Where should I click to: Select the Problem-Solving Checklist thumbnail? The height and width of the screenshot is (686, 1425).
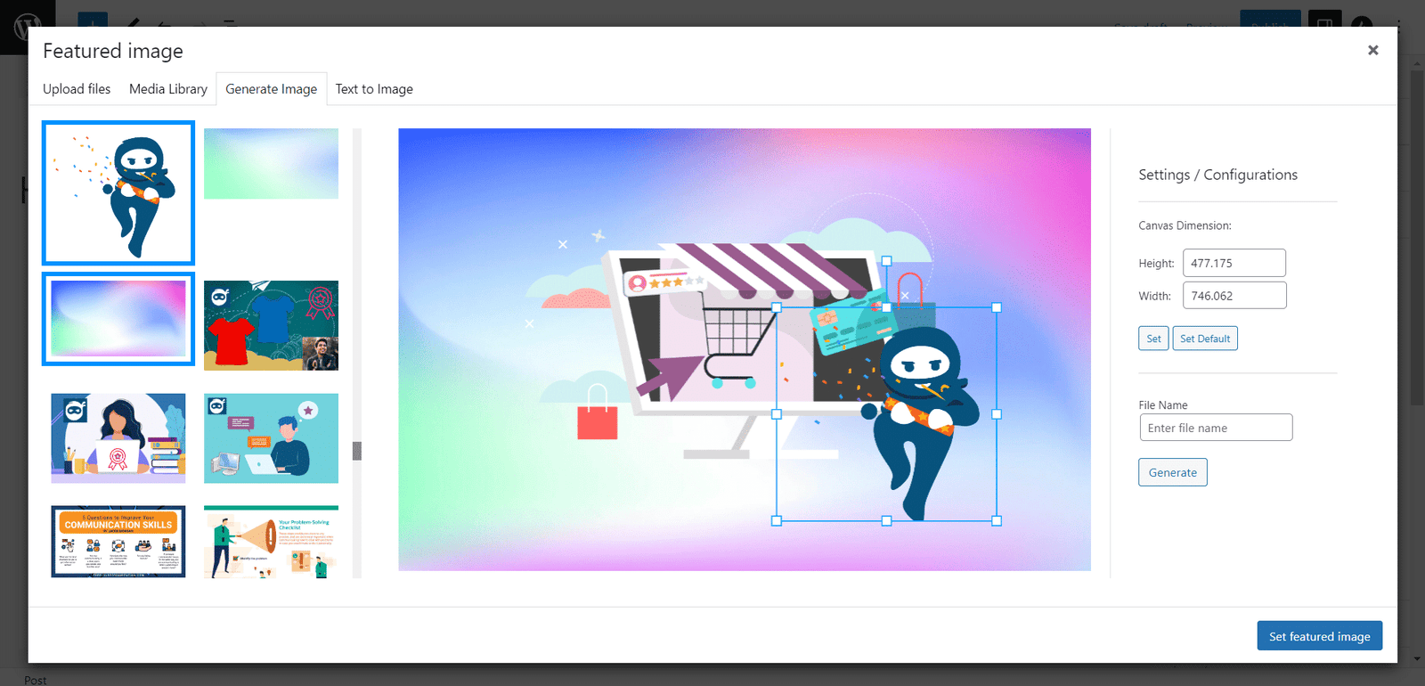pyautogui.click(x=271, y=542)
